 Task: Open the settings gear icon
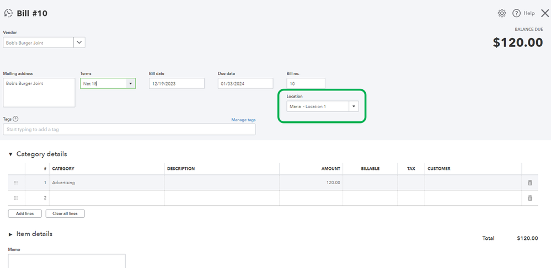click(502, 13)
